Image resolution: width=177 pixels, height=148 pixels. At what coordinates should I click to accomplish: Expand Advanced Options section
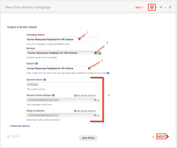20,126
